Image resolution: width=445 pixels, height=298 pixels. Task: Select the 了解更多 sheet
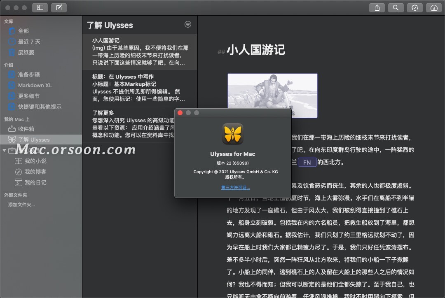click(x=128, y=124)
